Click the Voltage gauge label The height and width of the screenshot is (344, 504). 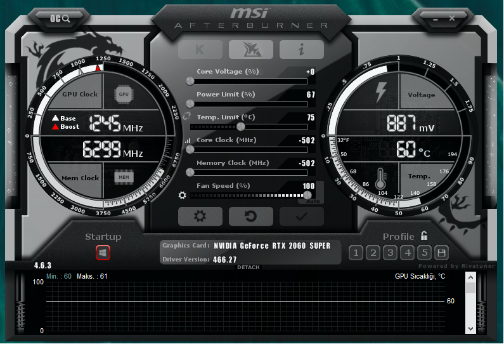click(422, 95)
